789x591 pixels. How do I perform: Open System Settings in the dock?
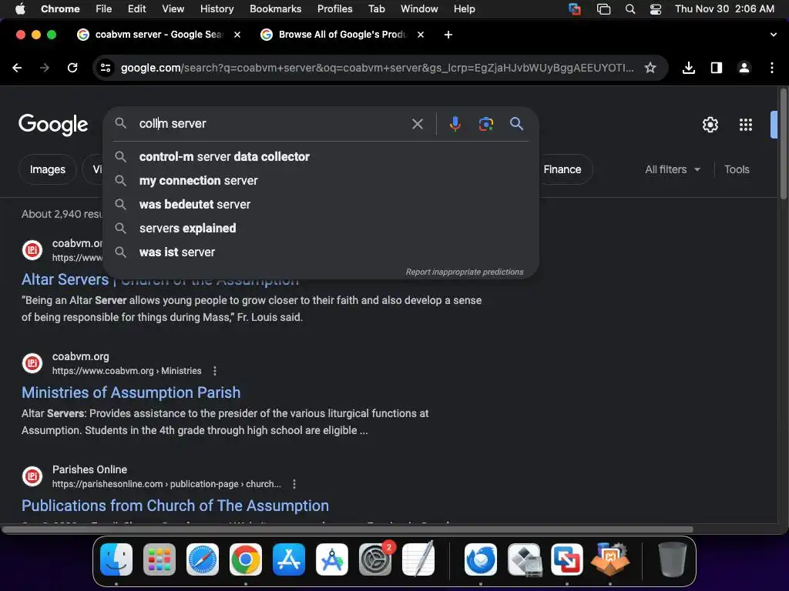[x=375, y=559]
